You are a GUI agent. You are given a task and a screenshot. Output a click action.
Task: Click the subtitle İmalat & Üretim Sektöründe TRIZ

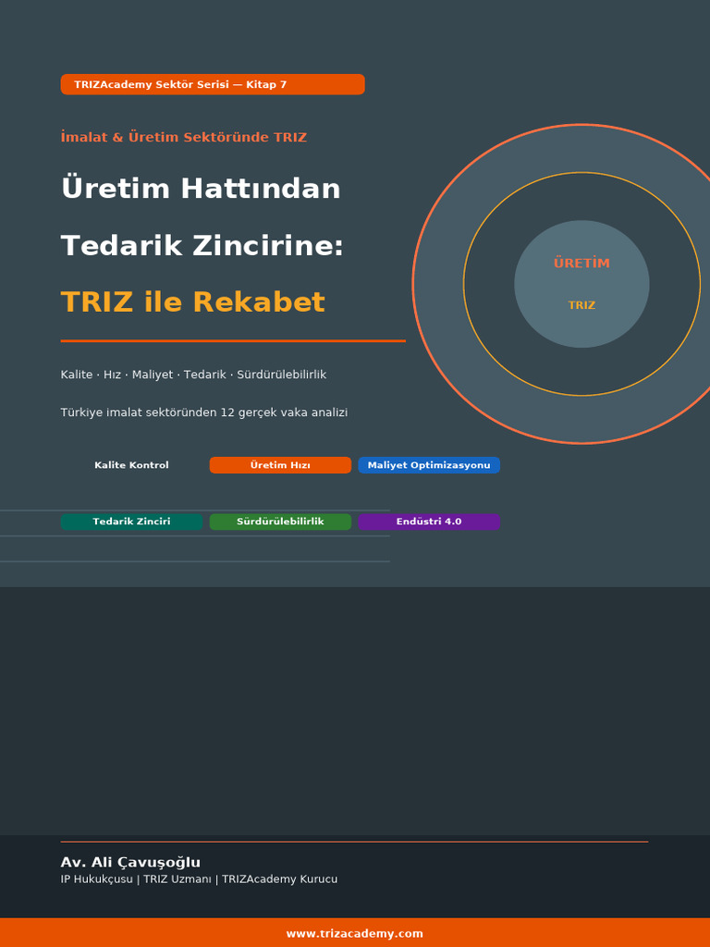pos(184,137)
